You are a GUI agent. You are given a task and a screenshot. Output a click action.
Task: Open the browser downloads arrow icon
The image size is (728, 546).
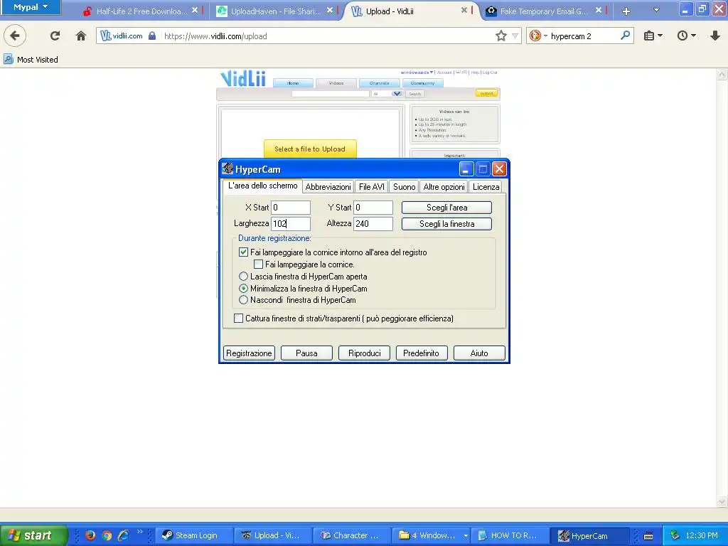click(x=715, y=36)
